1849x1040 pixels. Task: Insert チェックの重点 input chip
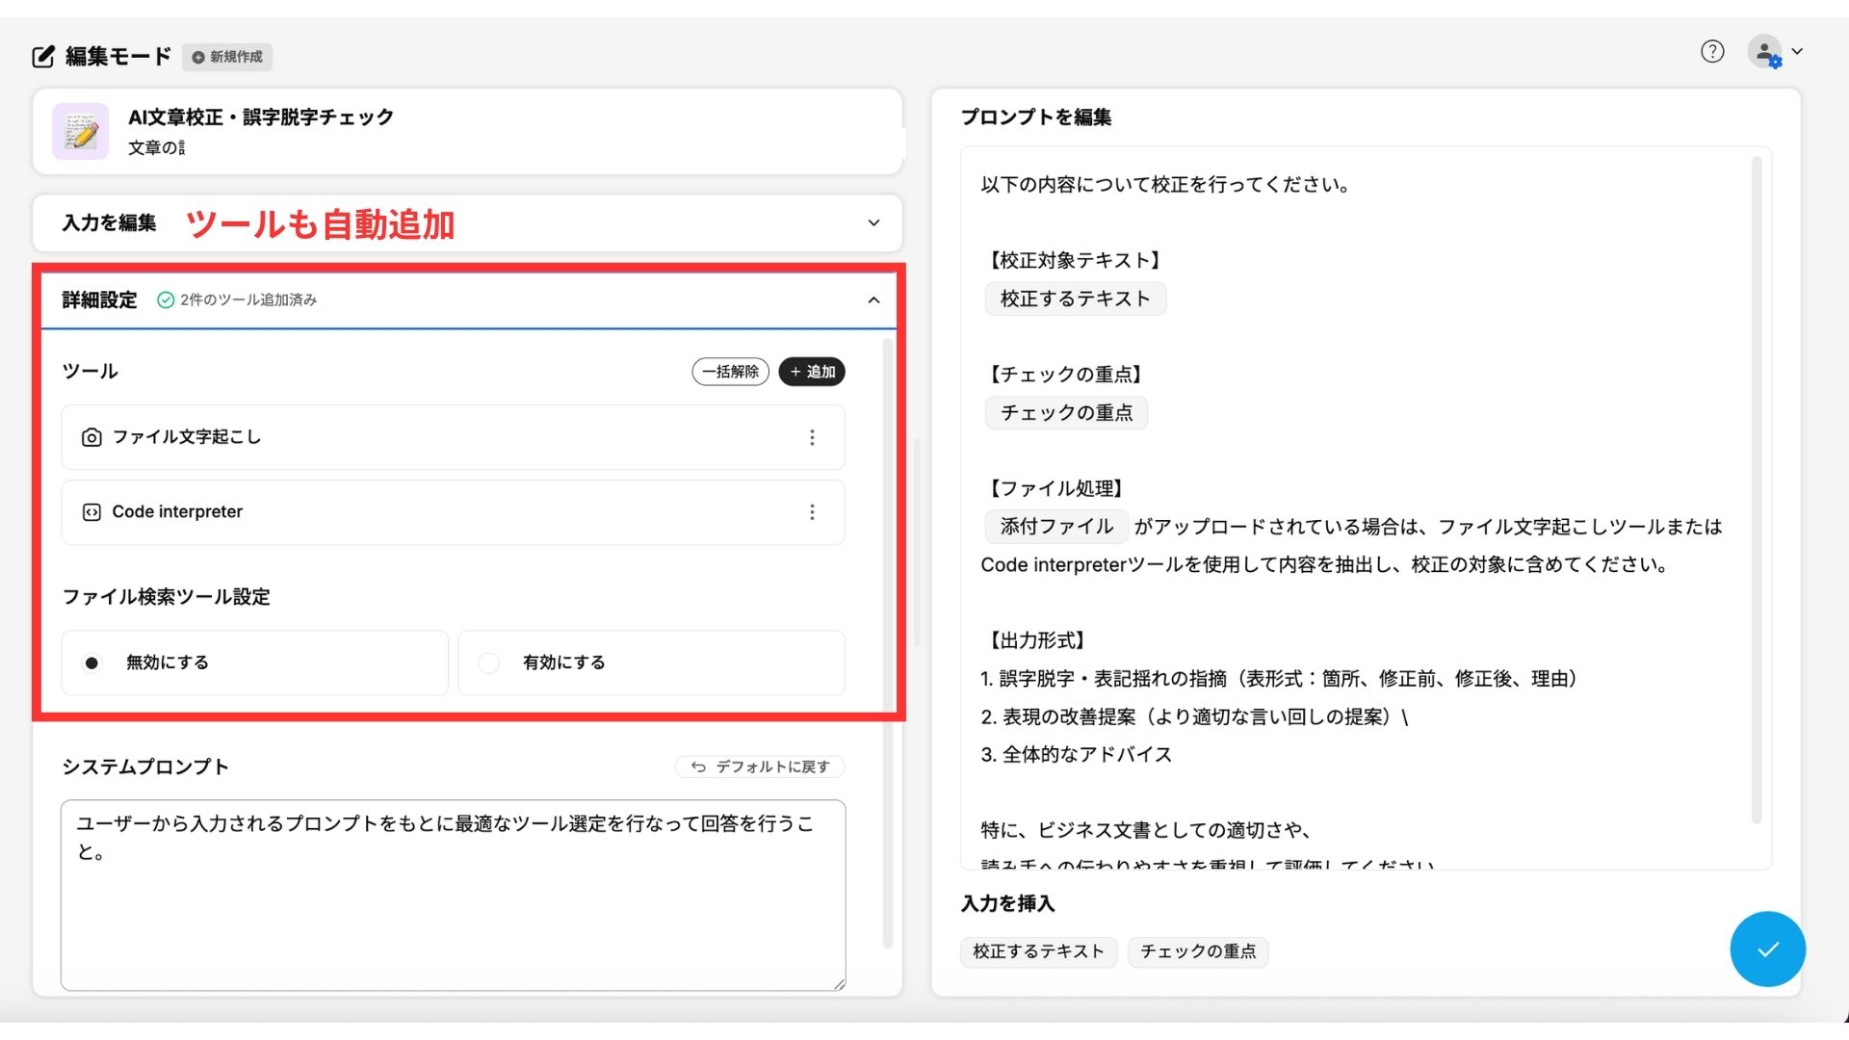(x=1197, y=951)
